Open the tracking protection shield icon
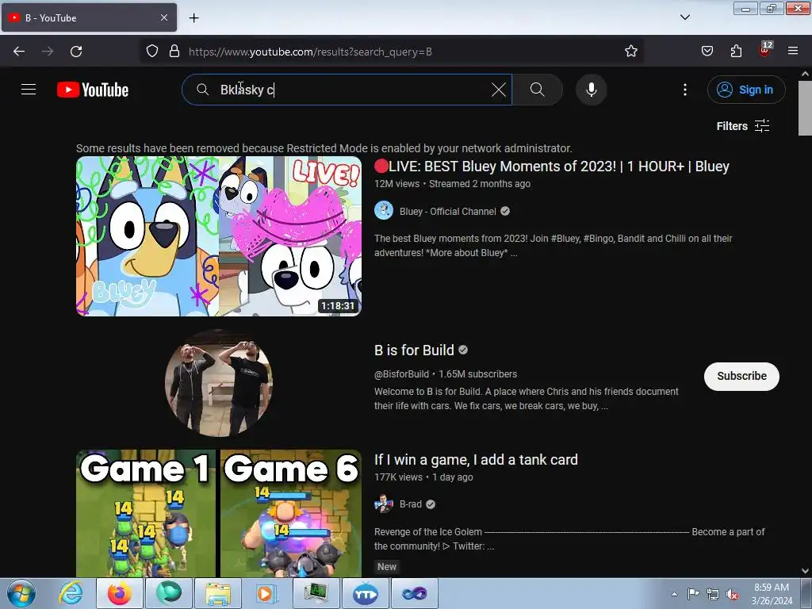Image resolution: width=812 pixels, height=609 pixels. coord(151,52)
